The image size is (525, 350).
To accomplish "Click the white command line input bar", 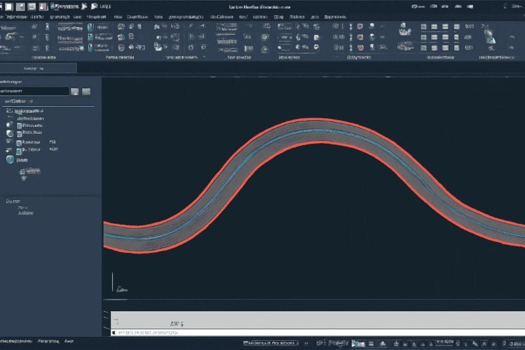I will (318, 332).
